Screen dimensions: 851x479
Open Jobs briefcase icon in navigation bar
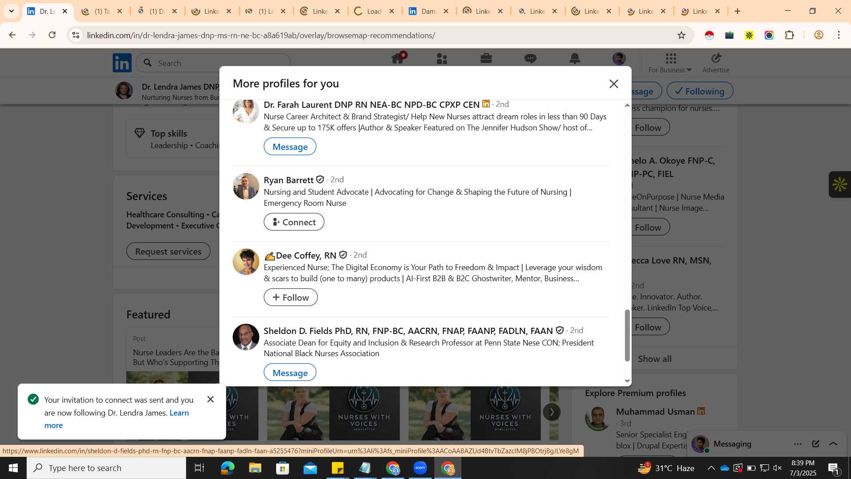click(x=486, y=59)
